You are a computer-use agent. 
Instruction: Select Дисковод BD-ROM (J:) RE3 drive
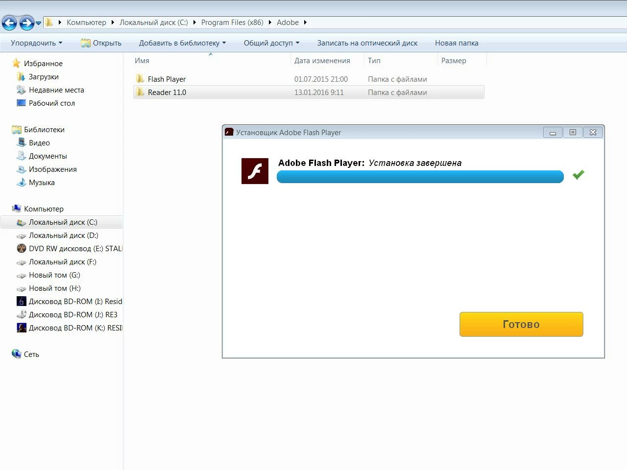click(73, 315)
